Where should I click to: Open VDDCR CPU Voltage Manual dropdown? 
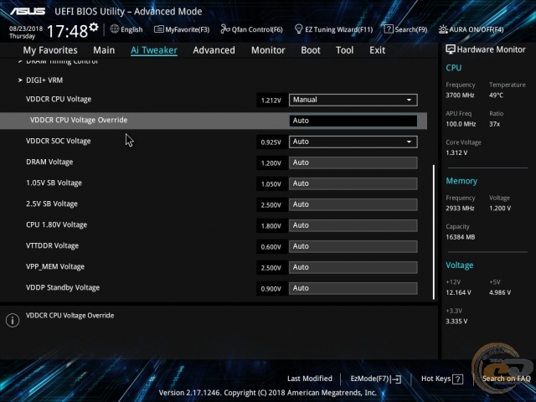click(x=353, y=100)
